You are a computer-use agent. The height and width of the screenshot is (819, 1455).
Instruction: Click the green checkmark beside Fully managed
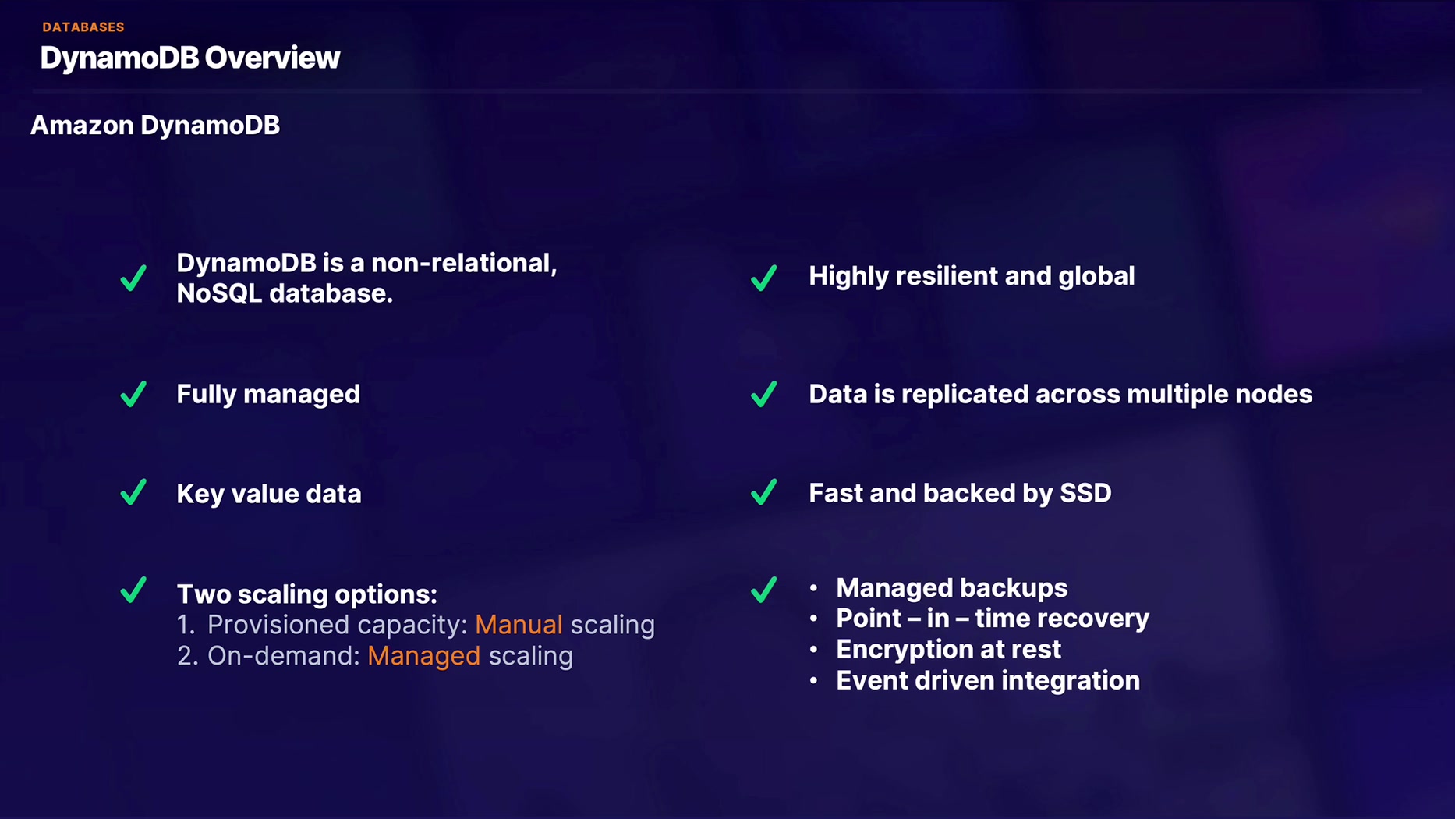pyautogui.click(x=133, y=394)
